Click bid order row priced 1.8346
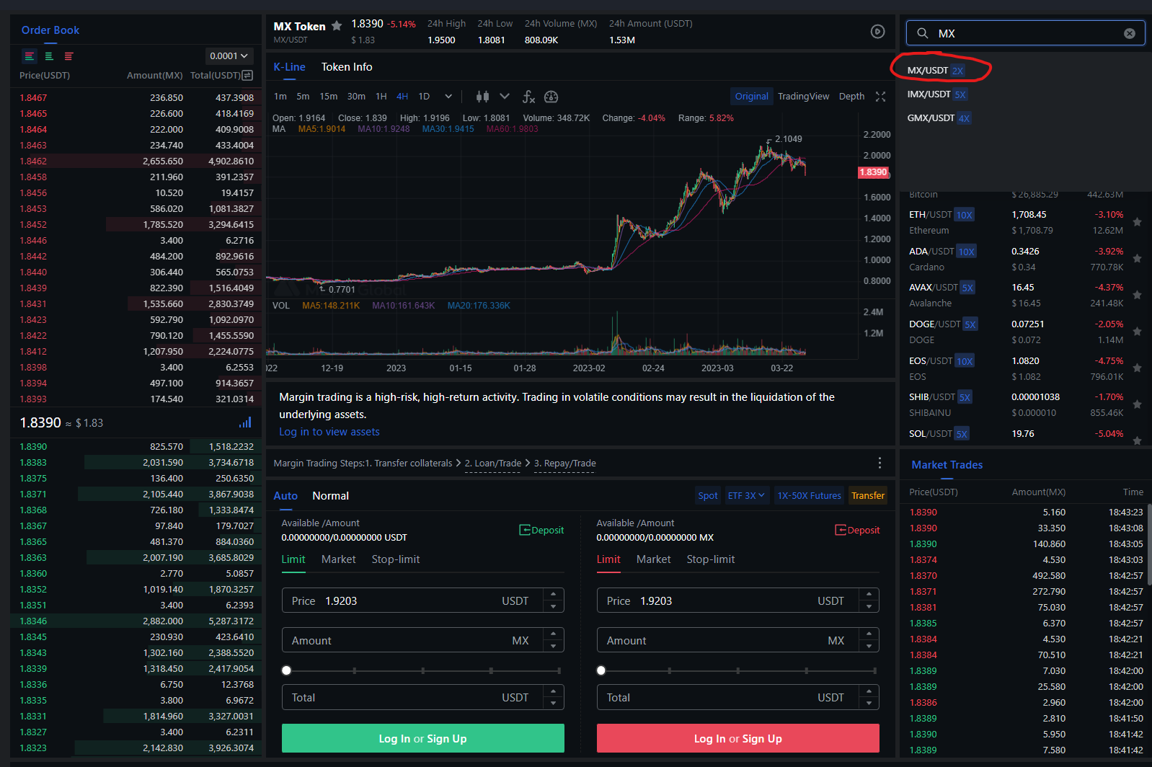Image resolution: width=1152 pixels, height=767 pixels. (x=136, y=621)
